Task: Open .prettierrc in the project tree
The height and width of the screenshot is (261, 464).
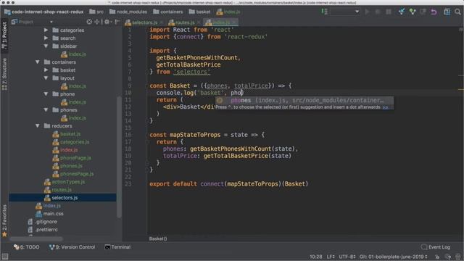Action: click(x=46, y=230)
